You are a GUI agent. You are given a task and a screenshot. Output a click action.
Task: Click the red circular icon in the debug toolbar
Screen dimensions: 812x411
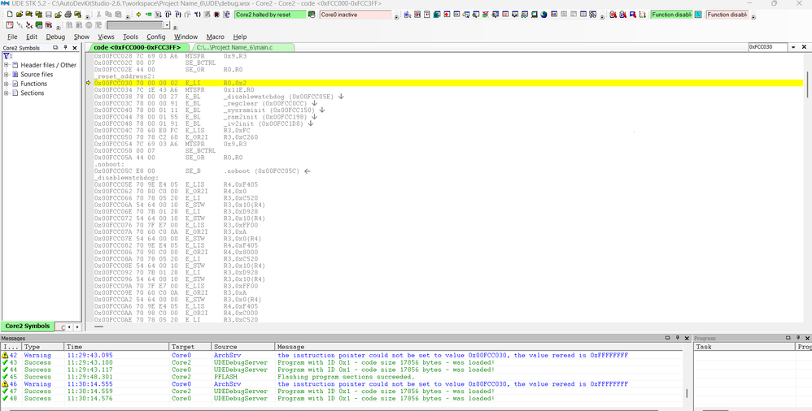click(216, 15)
